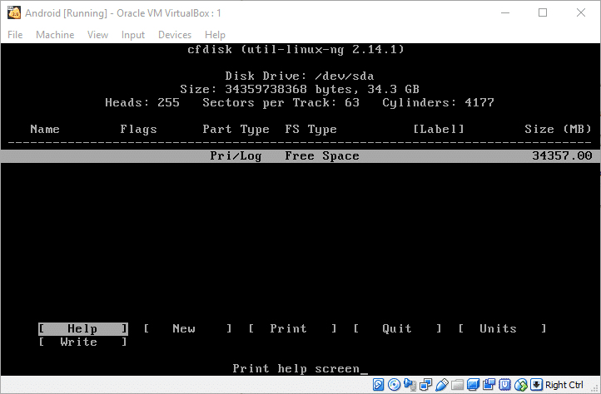
Task: Select the Free Space partition row
Action: coord(300,155)
